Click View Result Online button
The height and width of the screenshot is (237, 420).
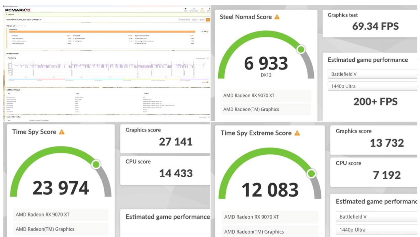coord(184,20)
